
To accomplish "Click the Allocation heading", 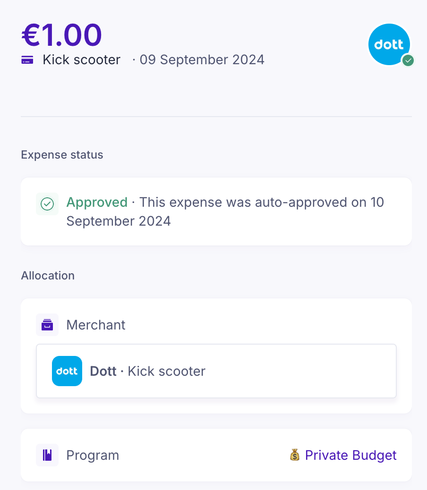I will click(x=48, y=276).
